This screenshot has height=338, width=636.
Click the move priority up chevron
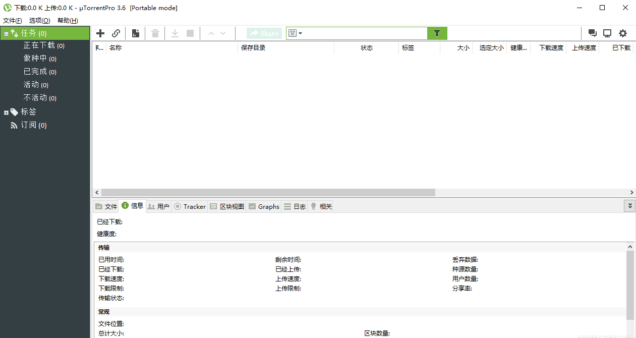coord(211,33)
